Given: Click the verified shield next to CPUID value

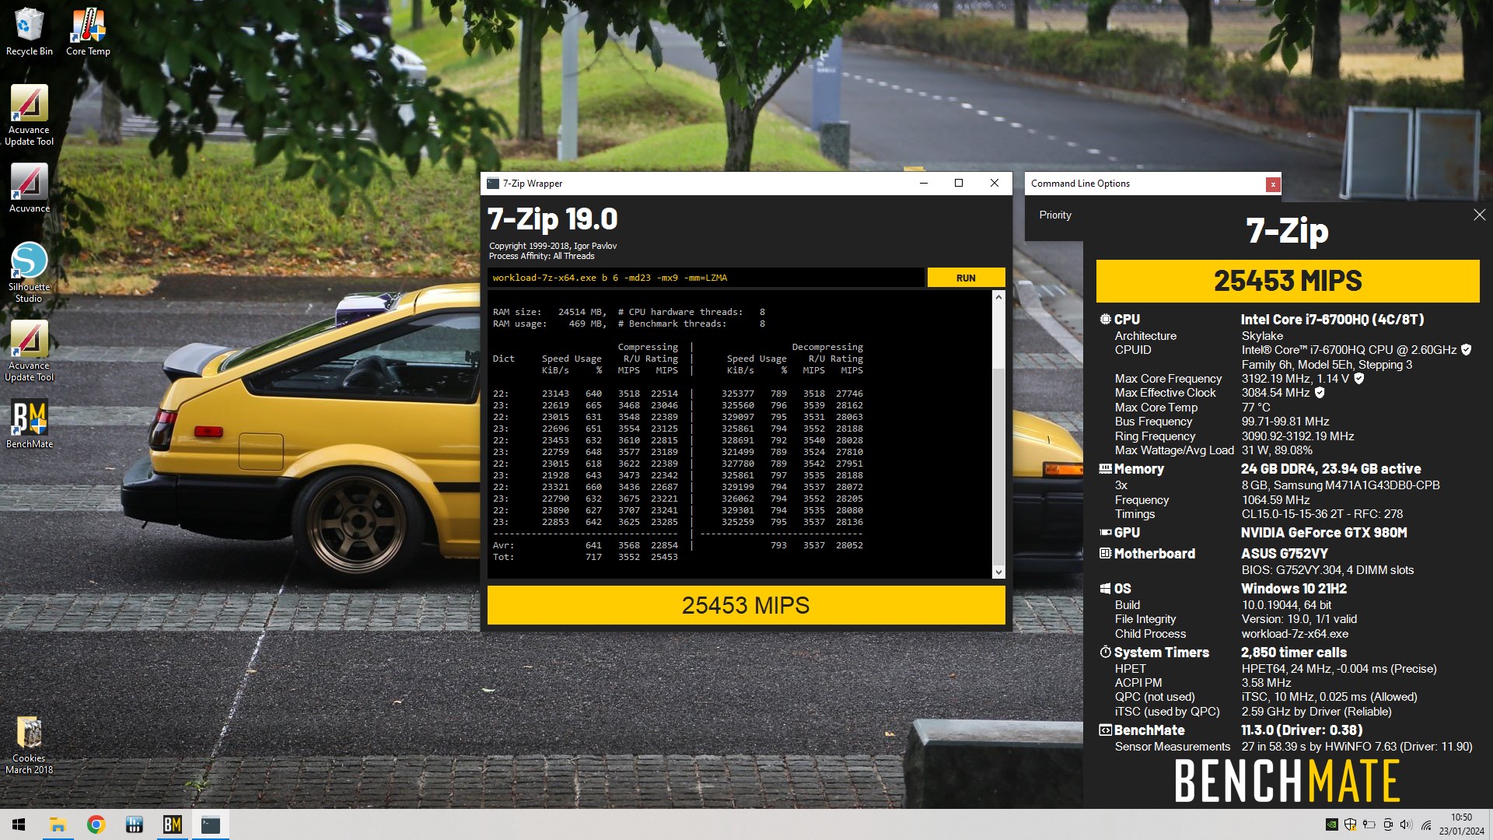Looking at the screenshot, I should click(x=1466, y=350).
